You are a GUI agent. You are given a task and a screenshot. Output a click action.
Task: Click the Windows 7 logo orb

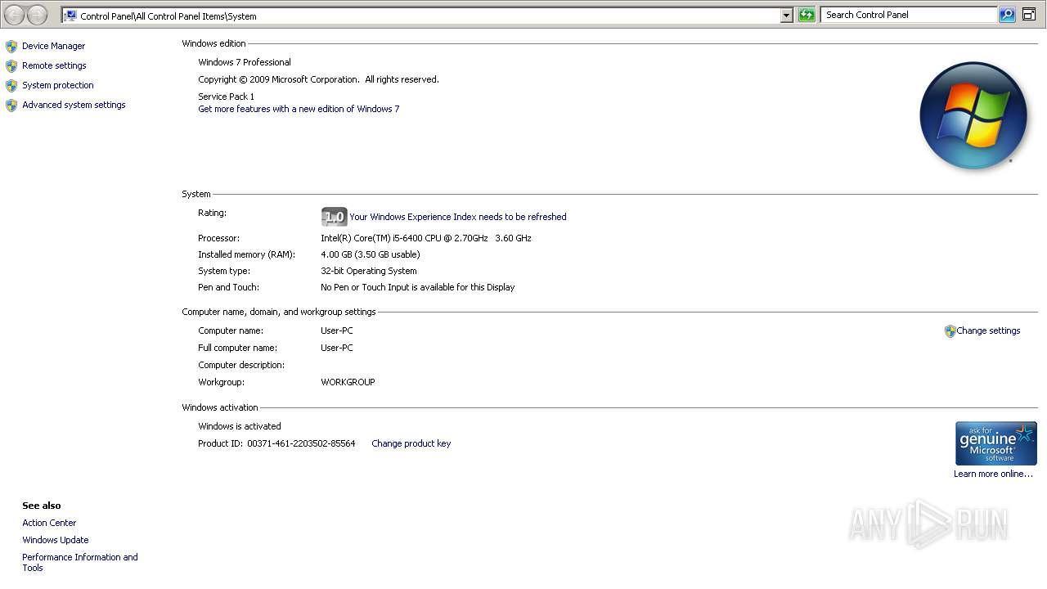point(973,115)
